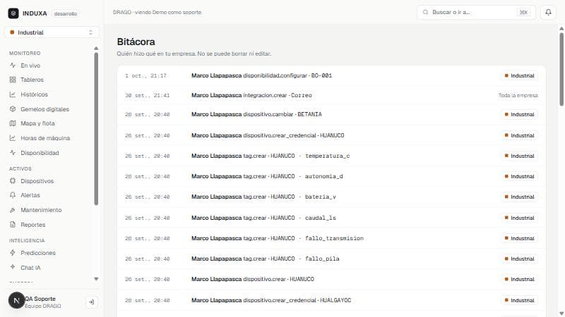Select the tag.crear autonomia_d entry
The height and width of the screenshot is (317, 565).
tap(331, 176)
